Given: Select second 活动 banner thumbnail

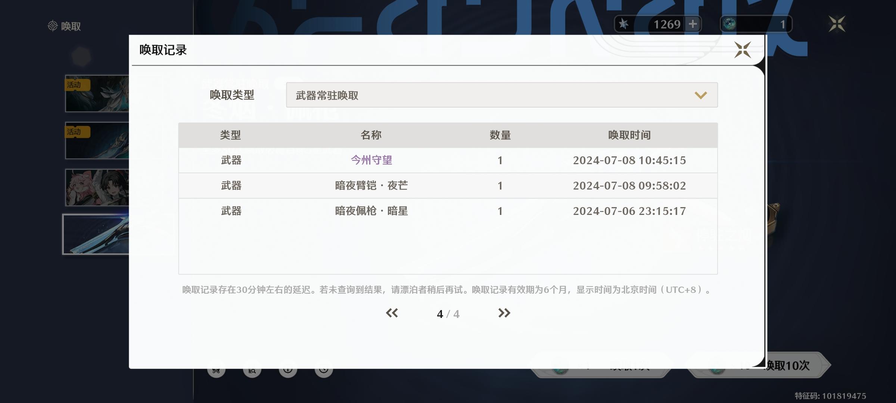Looking at the screenshot, I should 97,141.
